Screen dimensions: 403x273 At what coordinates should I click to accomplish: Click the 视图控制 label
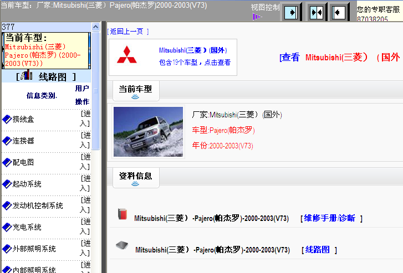(x=265, y=7)
